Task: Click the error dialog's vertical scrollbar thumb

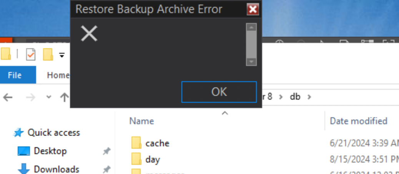Action: (251, 44)
